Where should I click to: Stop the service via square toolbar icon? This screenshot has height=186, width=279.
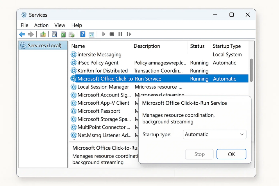pos(112,34)
